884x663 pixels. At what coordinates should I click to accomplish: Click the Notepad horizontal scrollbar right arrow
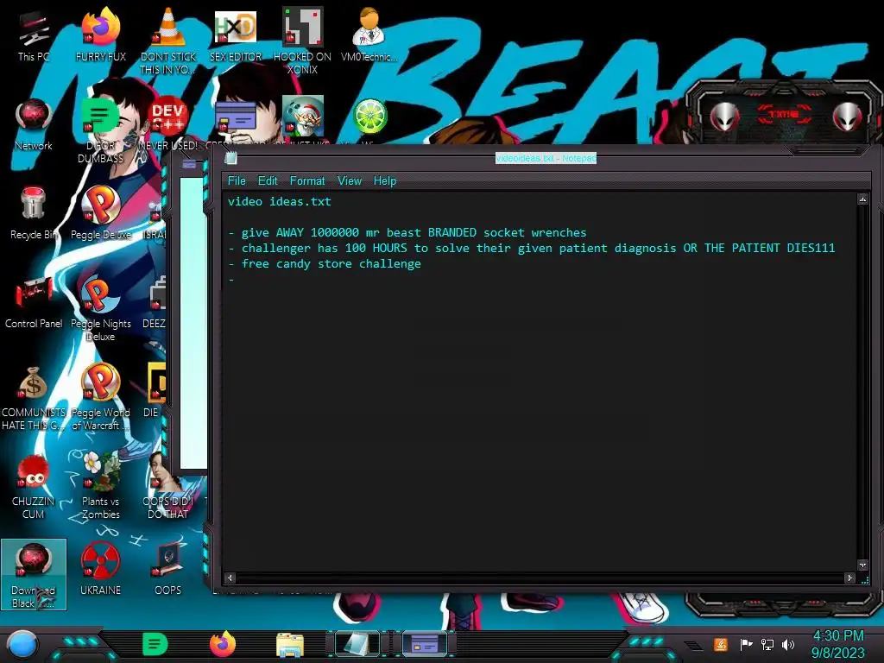[x=849, y=578]
